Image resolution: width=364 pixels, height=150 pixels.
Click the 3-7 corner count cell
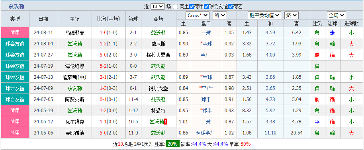[133, 77]
